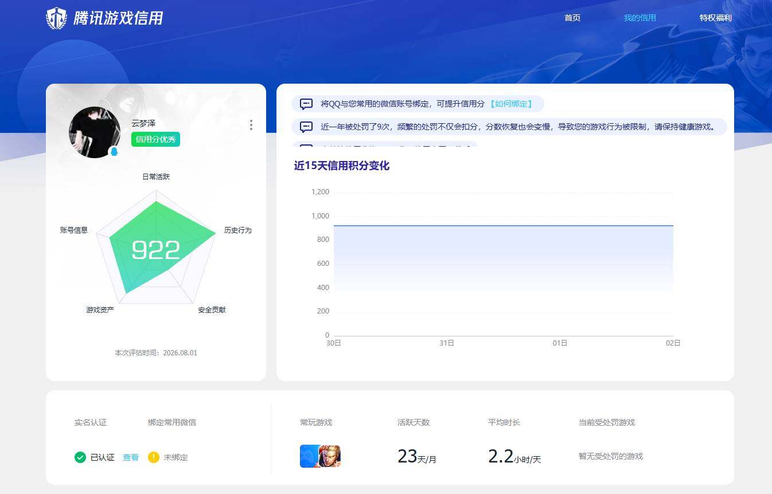Viewport: 772px width, 494px height.
Task: Click the chat bubble icon of the QQ binding notice
Action: (306, 104)
